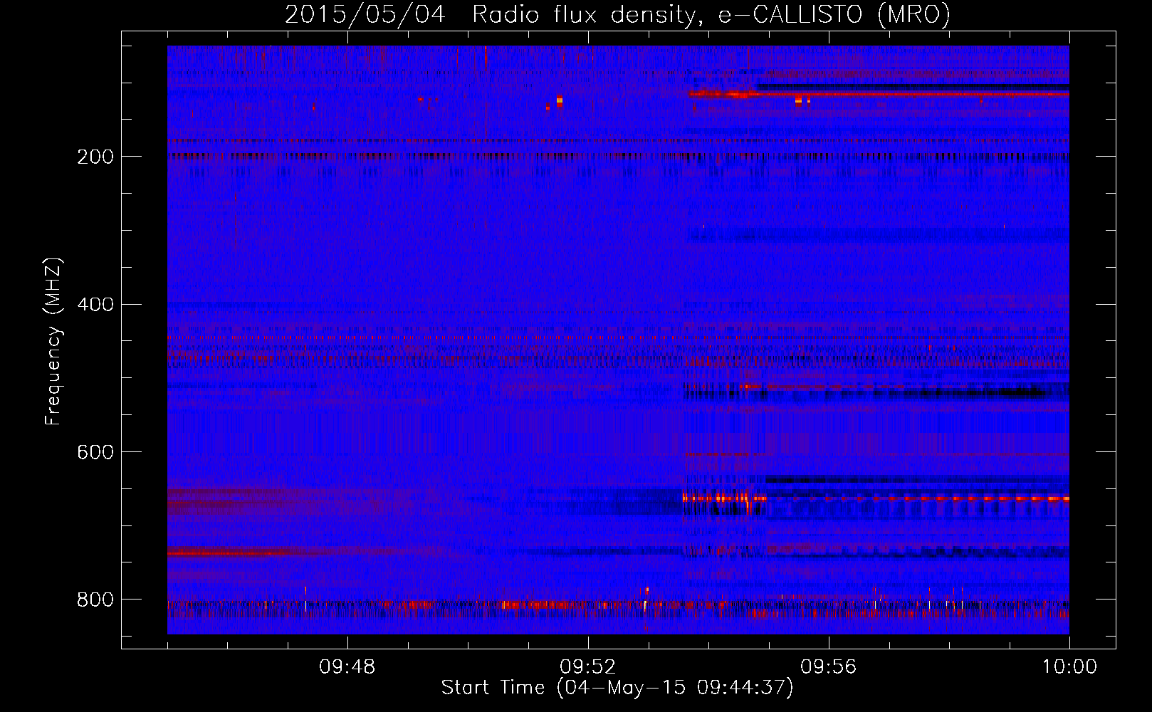
Task: Click the 600 frequency tick label
Action: click(x=95, y=452)
